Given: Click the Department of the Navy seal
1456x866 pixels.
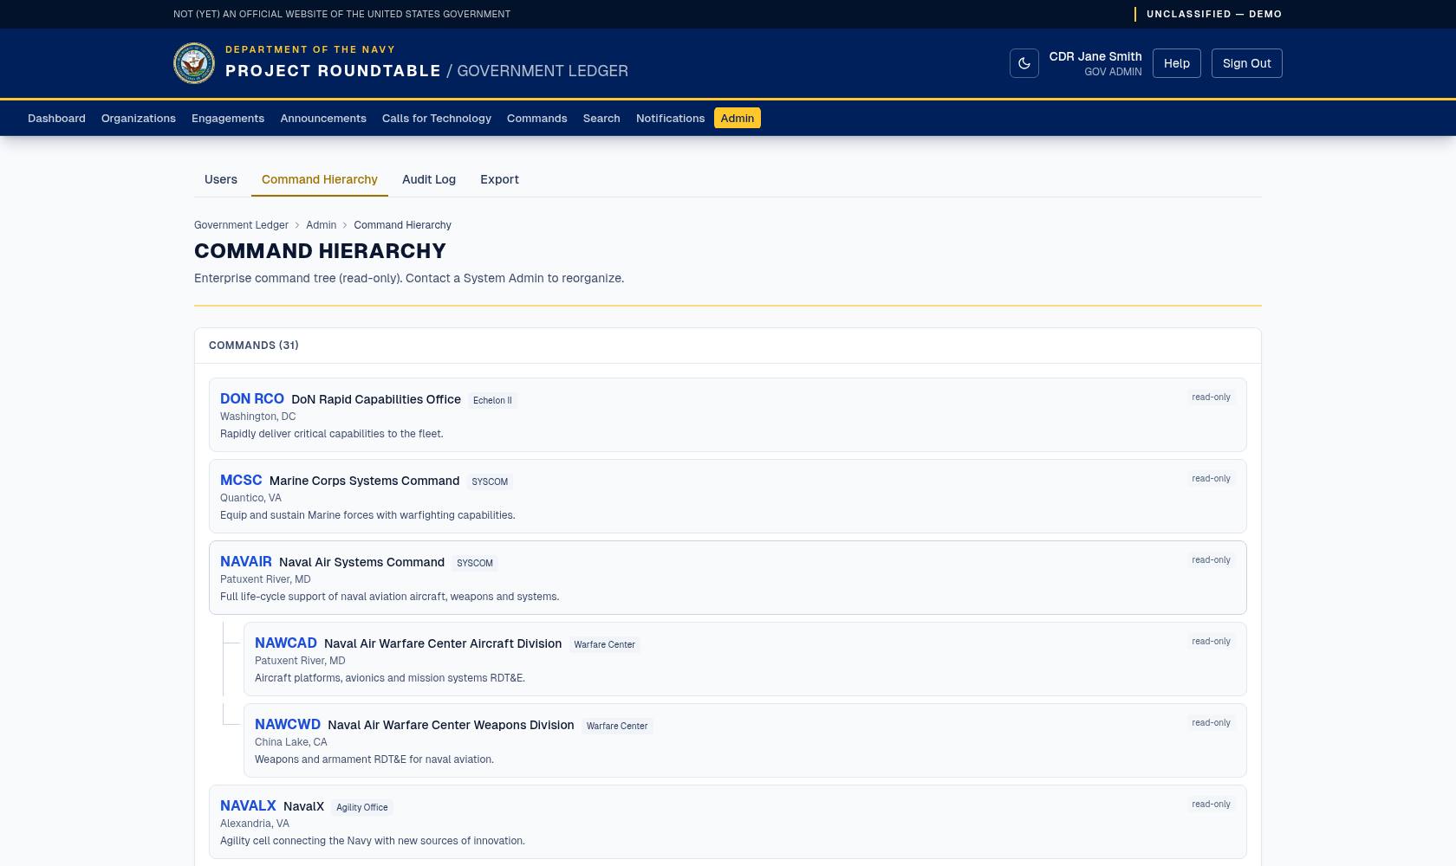Looking at the screenshot, I should pyautogui.click(x=194, y=63).
